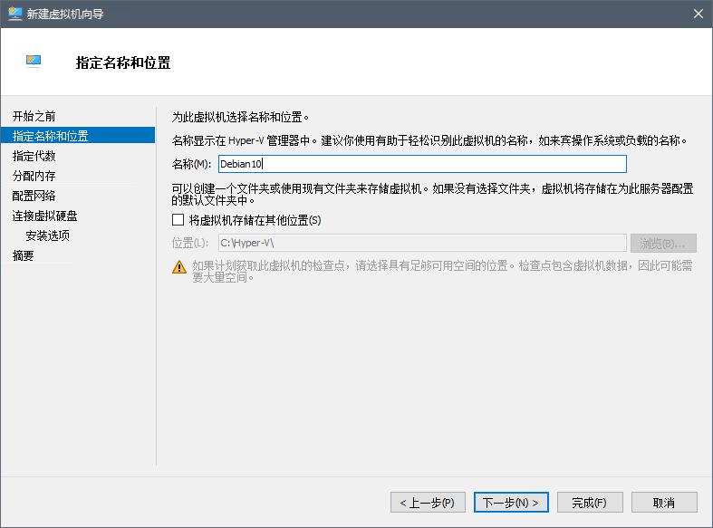Cancel the wizard with the 取消 button
Screen dimensions: 713x528
664,502
